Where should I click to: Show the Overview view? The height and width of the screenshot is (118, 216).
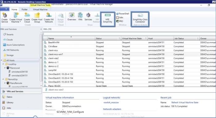click(72, 17)
